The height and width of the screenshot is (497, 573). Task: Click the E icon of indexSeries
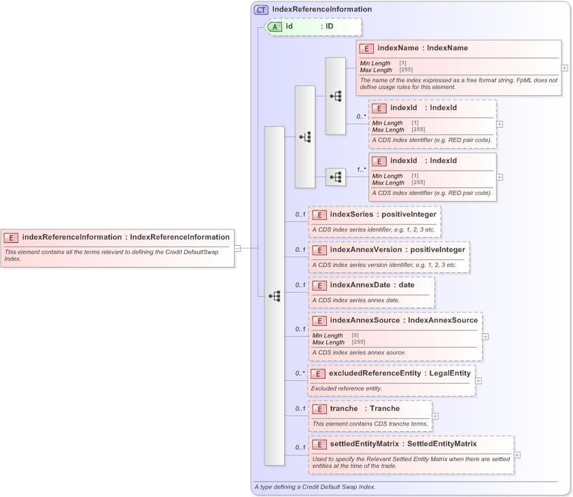click(319, 215)
